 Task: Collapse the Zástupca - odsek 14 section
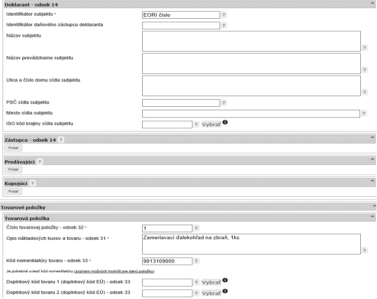(x=372, y=138)
